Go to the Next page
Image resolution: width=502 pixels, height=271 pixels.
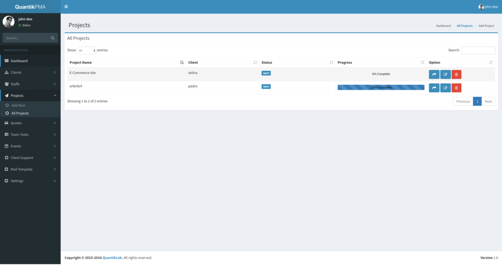tap(488, 101)
